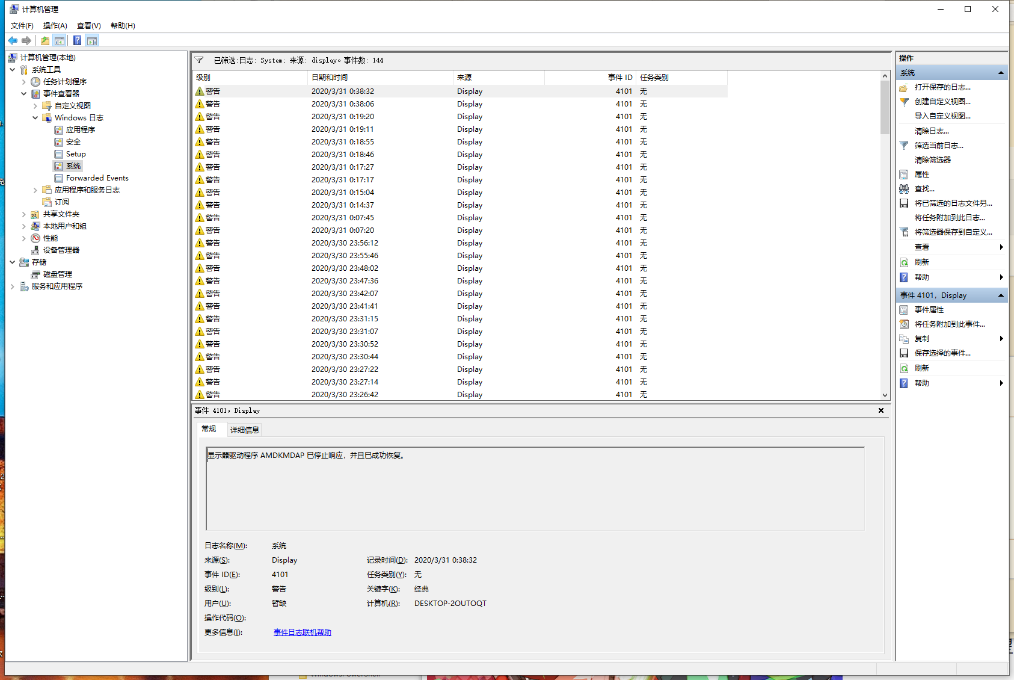Open 事件日志联机帮助 link

pos(302,632)
